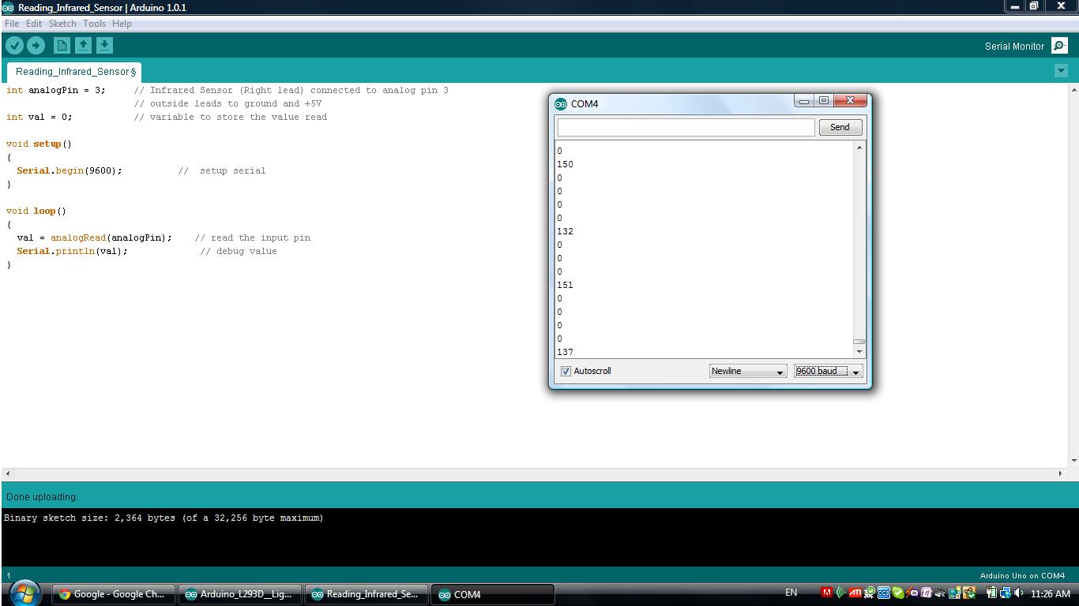Screen dimensions: 1079x606
Task: Click the 'int analogPin = 3;' code line
Action: click(55, 90)
